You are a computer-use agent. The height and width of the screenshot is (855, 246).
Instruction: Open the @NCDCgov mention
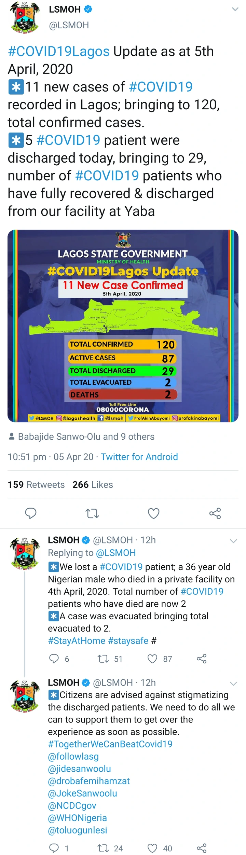tap(72, 805)
